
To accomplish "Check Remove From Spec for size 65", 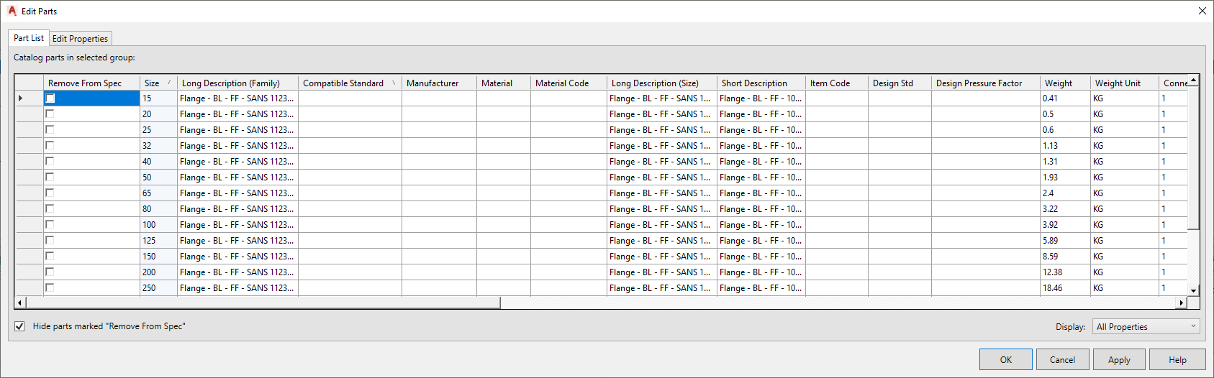I will click(50, 193).
